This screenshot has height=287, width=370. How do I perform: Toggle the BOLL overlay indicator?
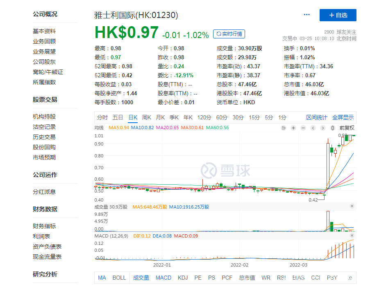pyautogui.click(x=119, y=278)
